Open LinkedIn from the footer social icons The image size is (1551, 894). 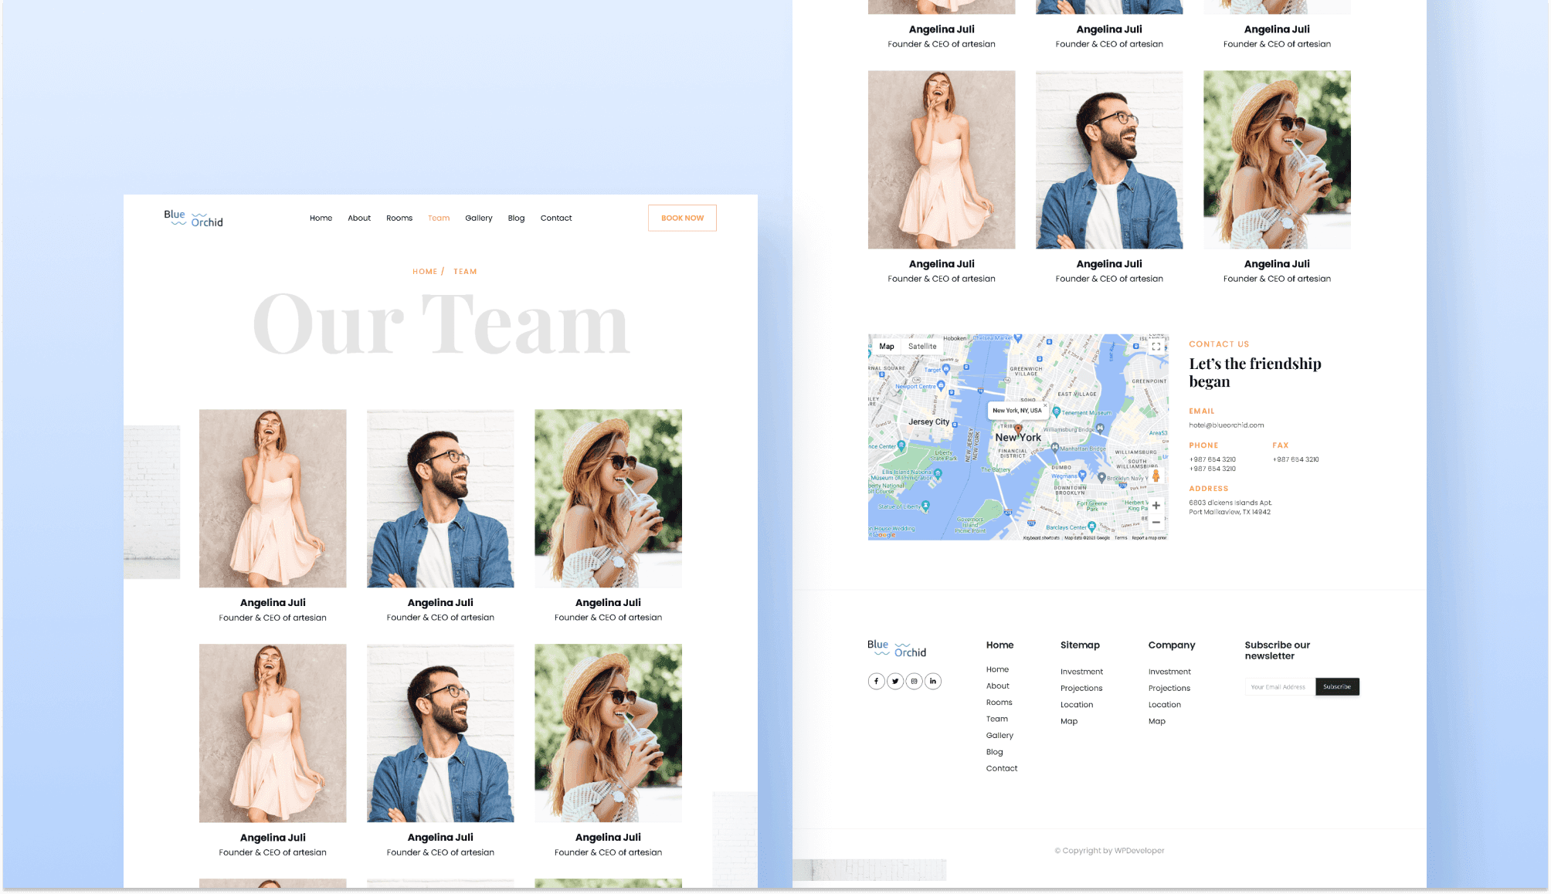coord(932,681)
